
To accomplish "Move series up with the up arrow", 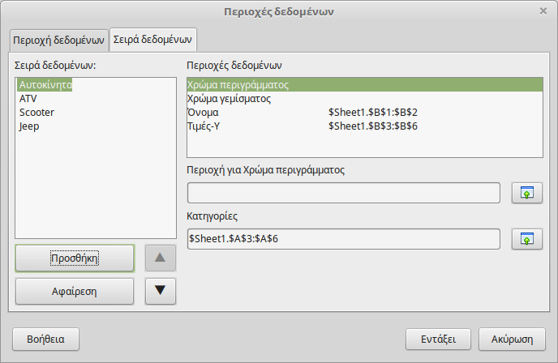I will (160, 258).
